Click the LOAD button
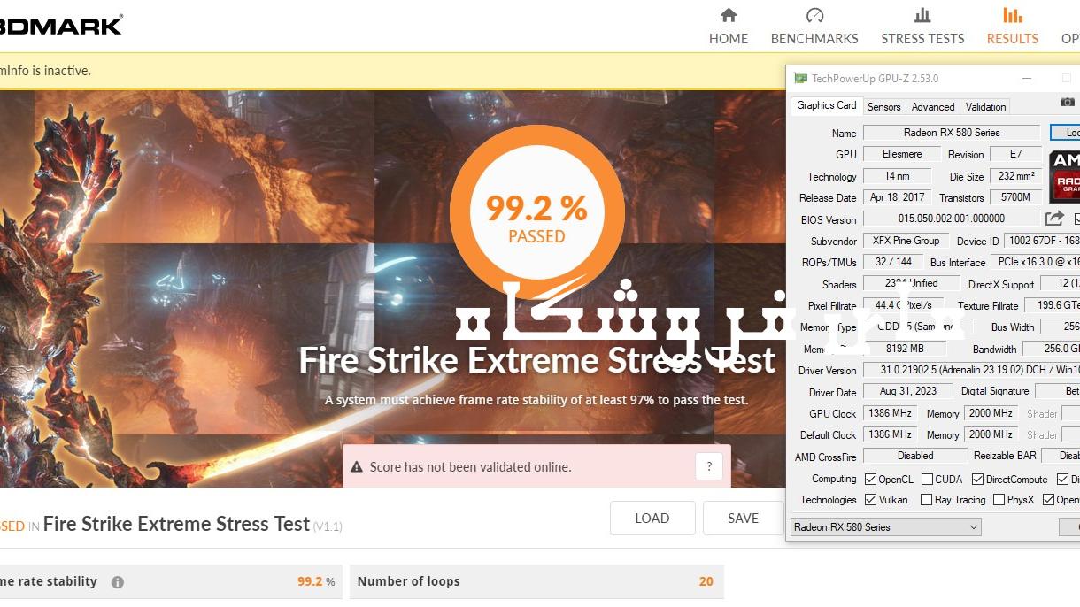Screen dimensions: 1080x607 click(x=652, y=519)
